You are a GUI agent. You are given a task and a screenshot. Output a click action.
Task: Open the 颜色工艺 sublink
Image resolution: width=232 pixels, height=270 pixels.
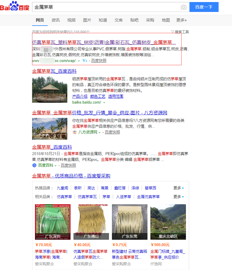click(x=98, y=96)
